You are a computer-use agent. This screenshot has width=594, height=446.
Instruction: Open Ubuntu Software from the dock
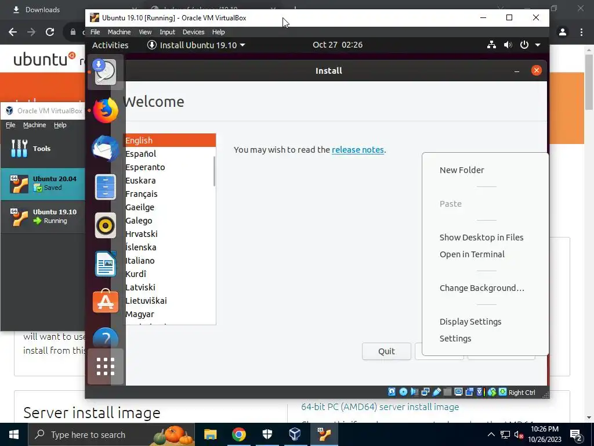click(x=106, y=301)
